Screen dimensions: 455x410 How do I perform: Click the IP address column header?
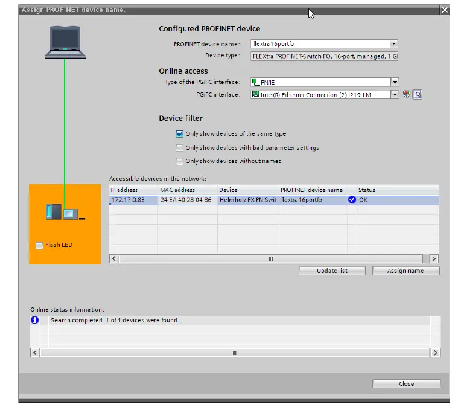133,190
